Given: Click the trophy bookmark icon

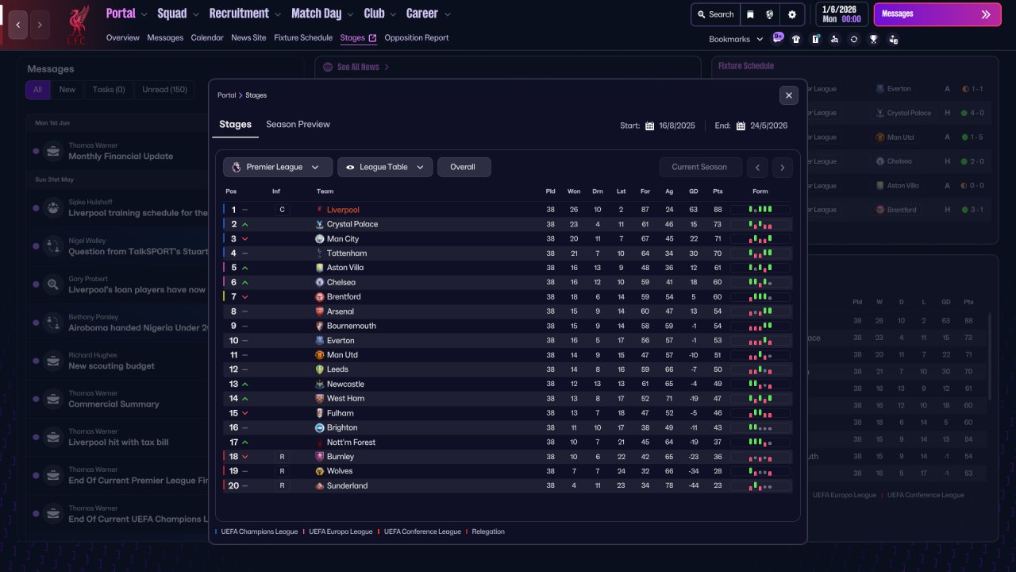Looking at the screenshot, I should 874,39.
